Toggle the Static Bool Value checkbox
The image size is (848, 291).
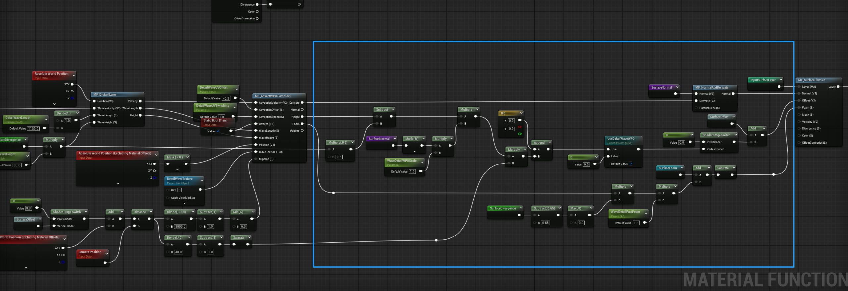pos(218,131)
